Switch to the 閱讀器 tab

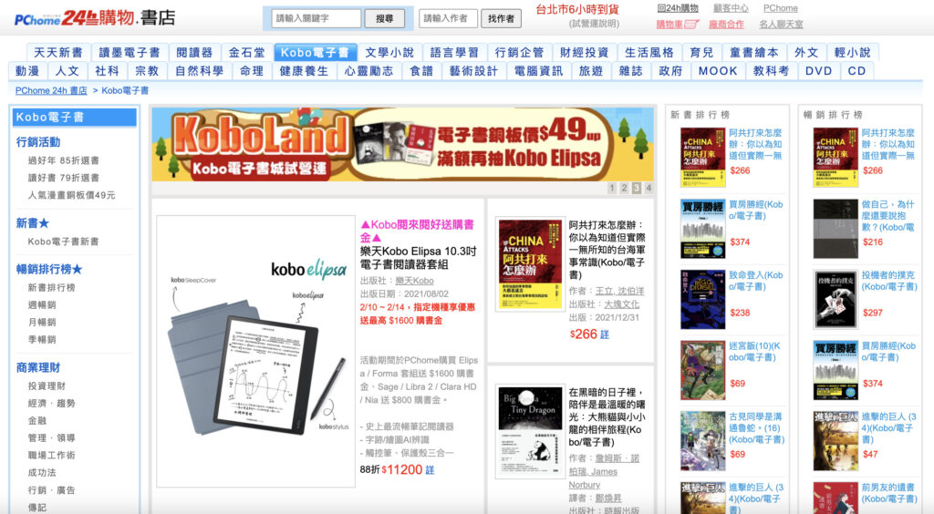(194, 52)
